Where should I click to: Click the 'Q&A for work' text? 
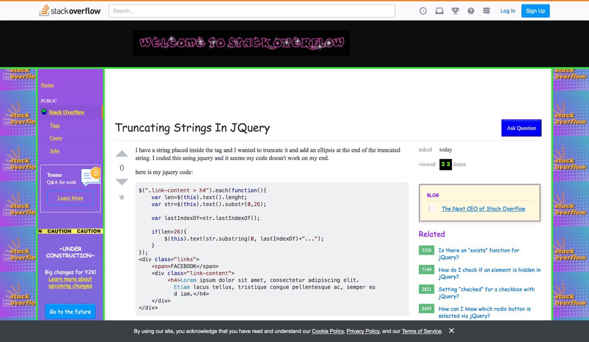(x=62, y=182)
